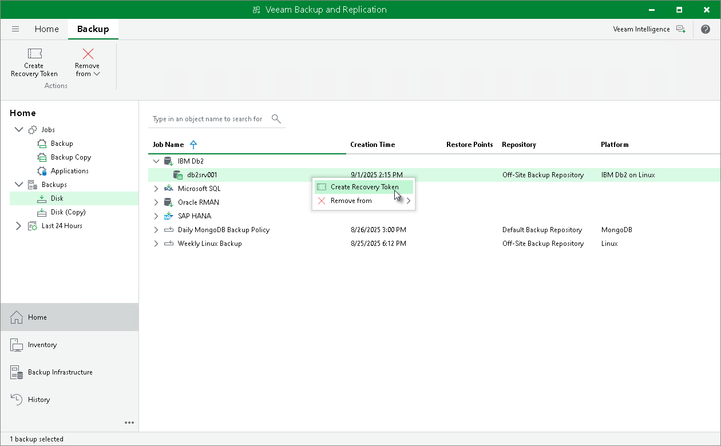Open the Veeam Intelligence assistant icon
This screenshot has width=721, height=446.
680,29
